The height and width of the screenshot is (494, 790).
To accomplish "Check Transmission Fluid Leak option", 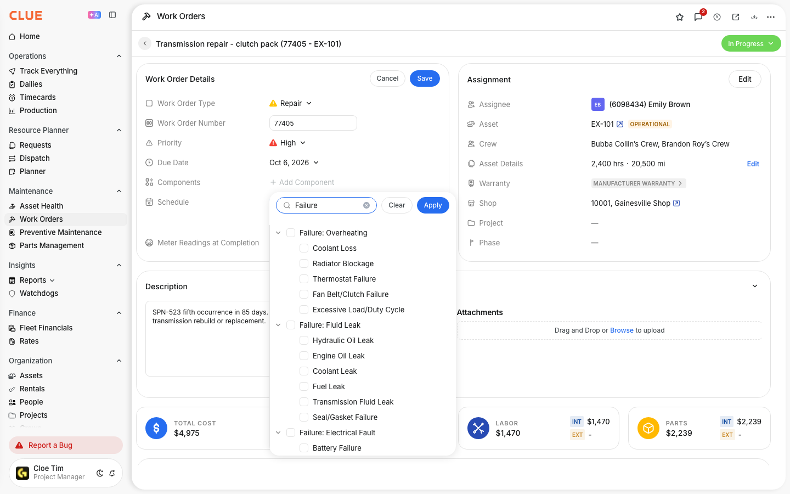I will click(x=304, y=402).
